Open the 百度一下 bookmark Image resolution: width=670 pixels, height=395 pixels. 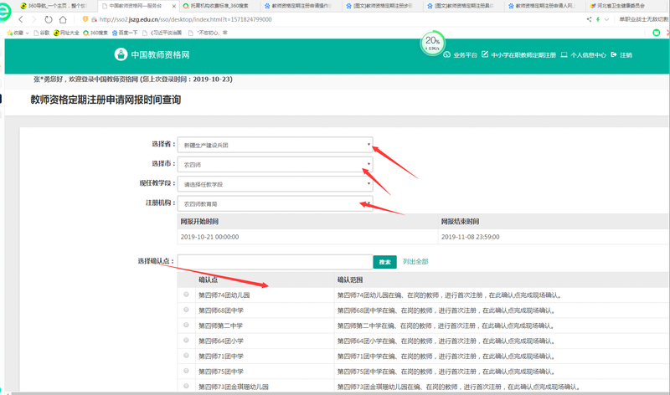(x=126, y=32)
